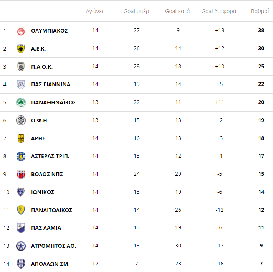
Task: Click the O.Φ.H. club crest icon
Action: point(21,120)
